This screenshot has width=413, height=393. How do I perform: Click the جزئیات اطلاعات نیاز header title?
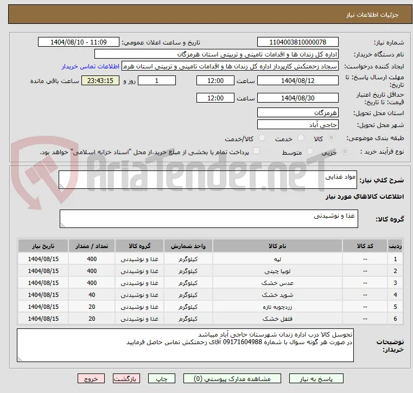click(x=372, y=15)
